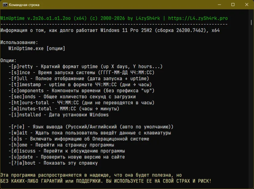Click the scrollbar down arrow

[251, 186]
